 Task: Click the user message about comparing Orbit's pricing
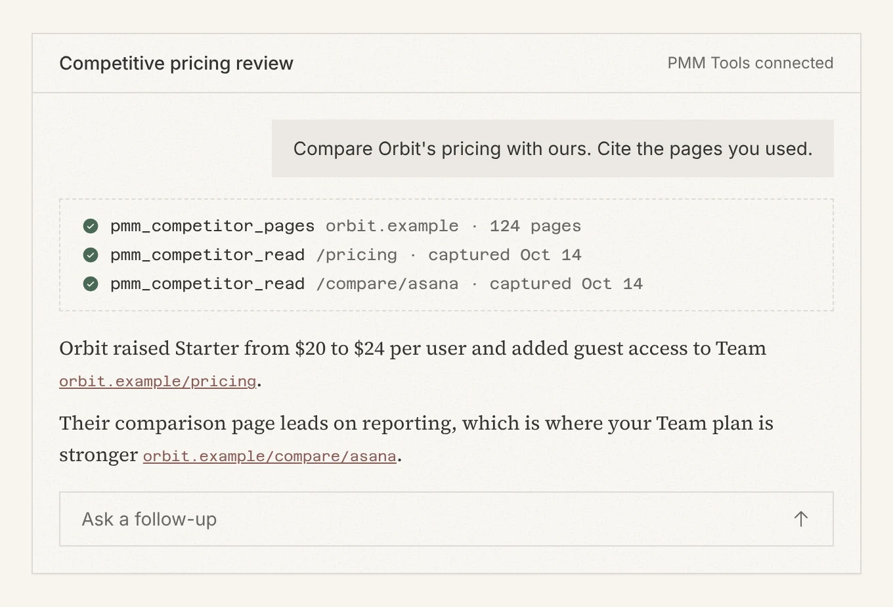coord(553,148)
